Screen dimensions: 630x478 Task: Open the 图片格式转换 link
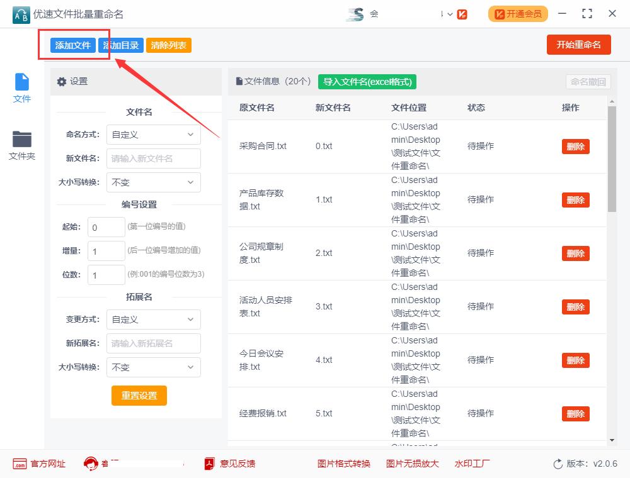pyautogui.click(x=344, y=464)
